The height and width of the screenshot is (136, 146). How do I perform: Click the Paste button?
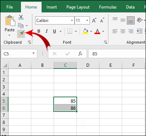click(x=10, y=26)
